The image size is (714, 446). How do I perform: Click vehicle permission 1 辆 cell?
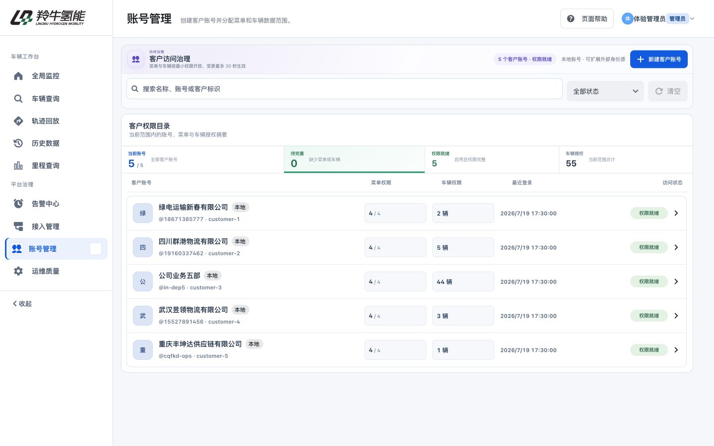tap(463, 350)
